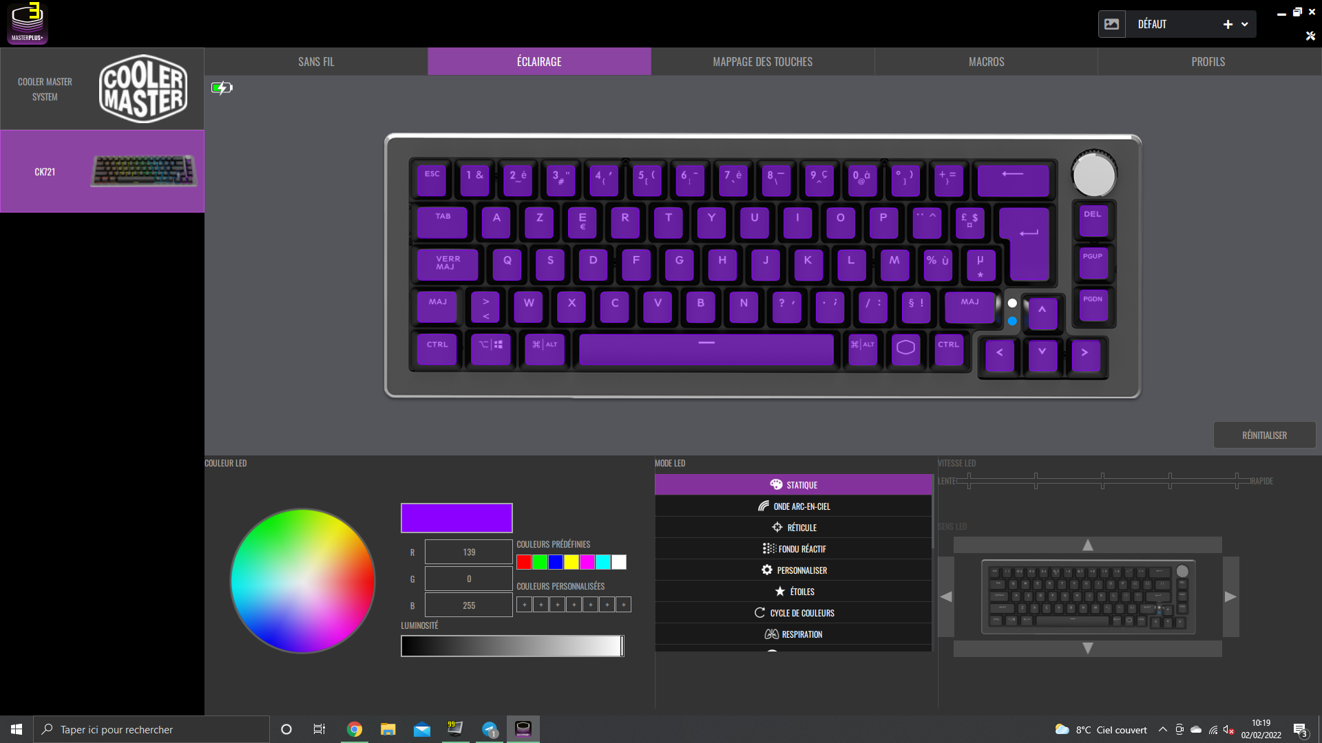The width and height of the screenshot is (1322, 743).
Task: Click the down arrow for LED direction
Action: coord(1087,648)
